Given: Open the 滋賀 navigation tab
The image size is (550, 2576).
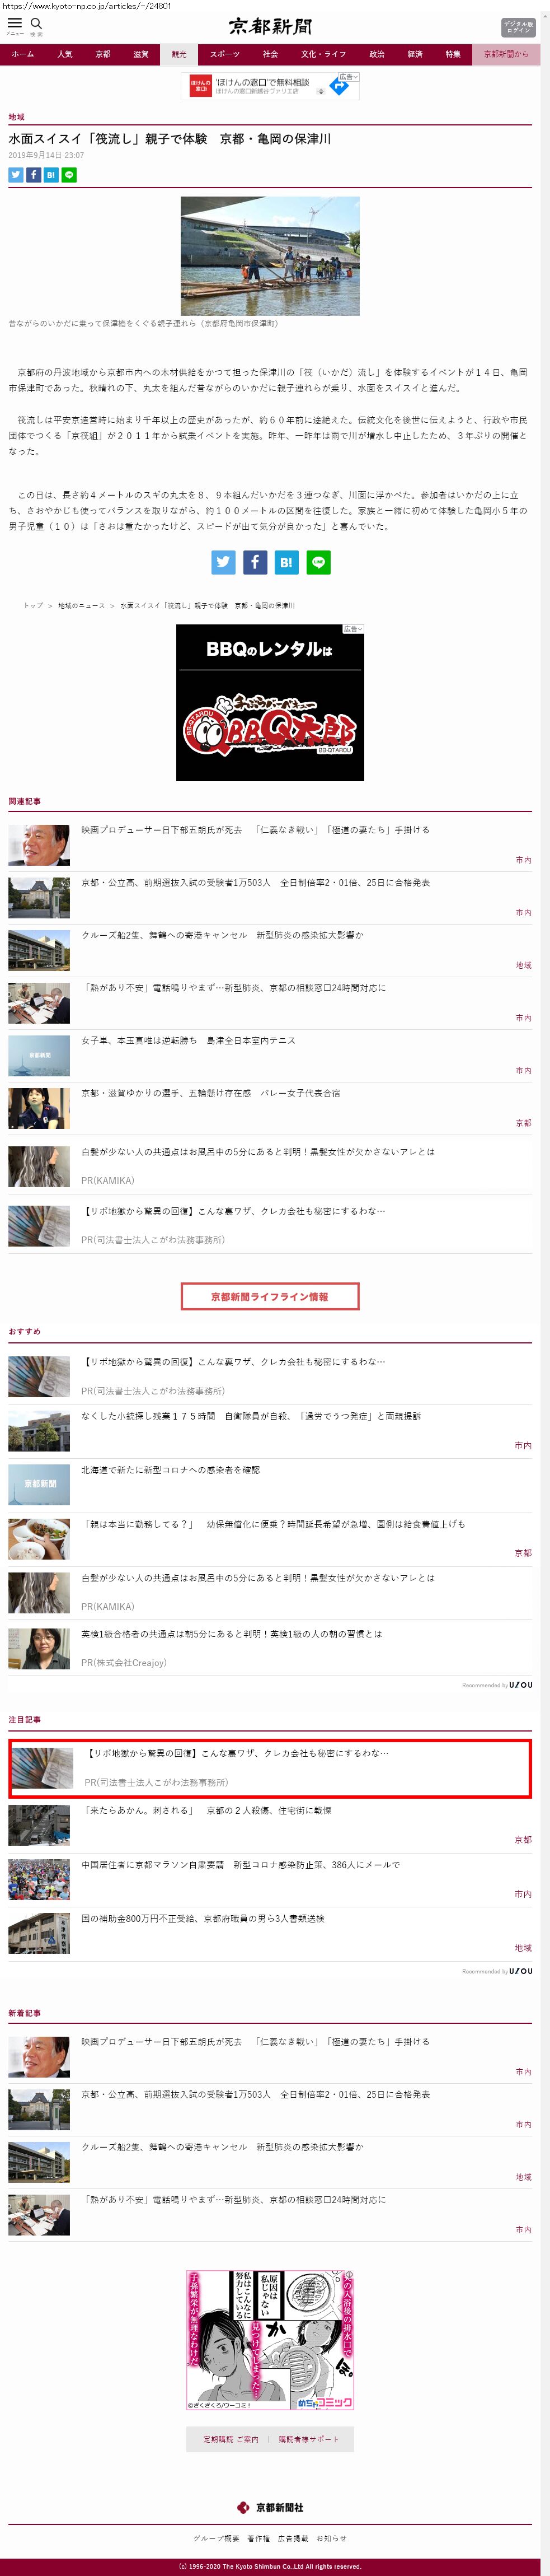Looking at the screenshot, I should click(x=141, y=54).
